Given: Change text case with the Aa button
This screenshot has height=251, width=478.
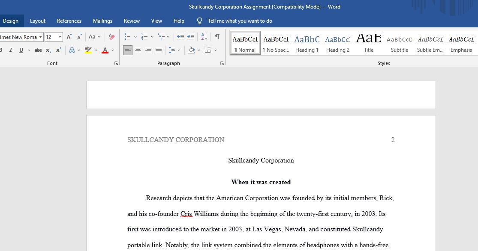Looking at the screenshot, I should coord(92,37).
